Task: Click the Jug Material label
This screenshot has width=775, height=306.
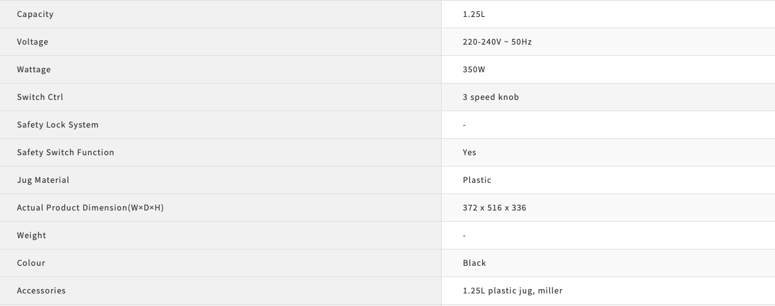Action: [x=43, y=180]
